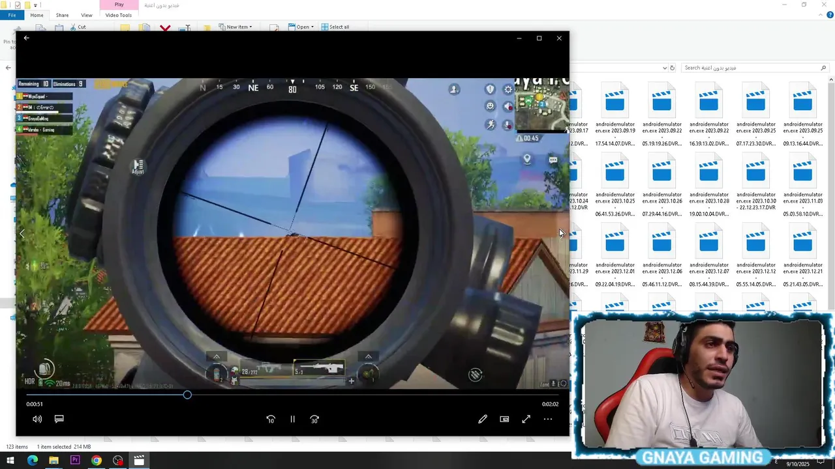The image size is (835, 469).
Task: Select video file 2023.12.07 08.15.44.39
Action: pyautogui.click(x=708, y=255)
